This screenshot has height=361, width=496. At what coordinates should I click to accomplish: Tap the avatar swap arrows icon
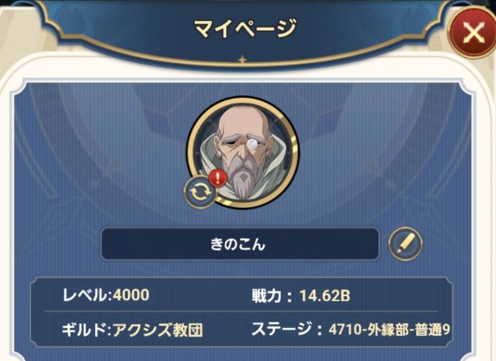[x=199, y=192]
